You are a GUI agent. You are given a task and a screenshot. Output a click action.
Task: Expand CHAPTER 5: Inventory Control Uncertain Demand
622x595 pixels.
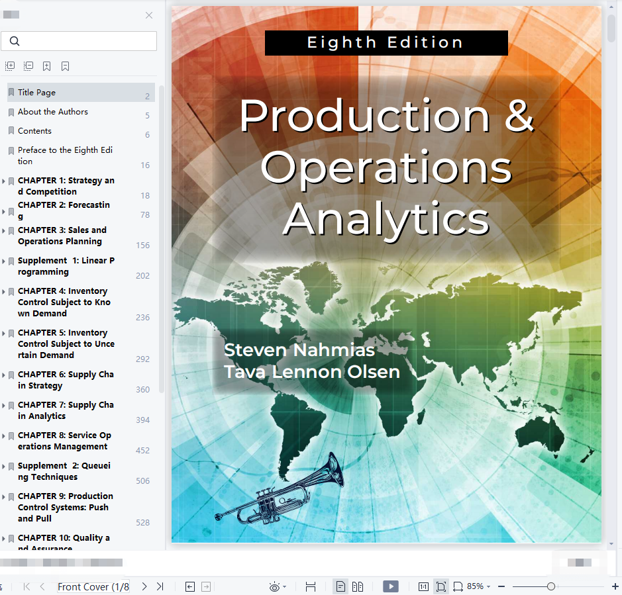(3, 334)
